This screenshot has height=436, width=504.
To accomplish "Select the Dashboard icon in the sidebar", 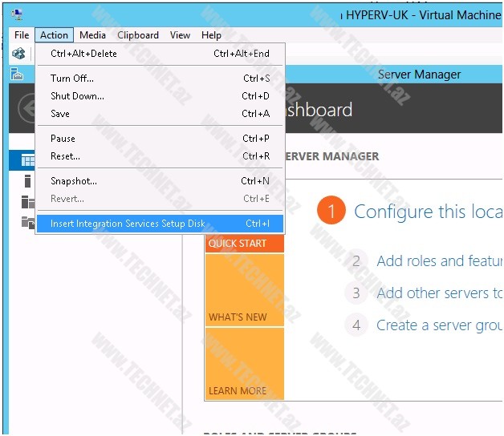I will tap(27, 160).
